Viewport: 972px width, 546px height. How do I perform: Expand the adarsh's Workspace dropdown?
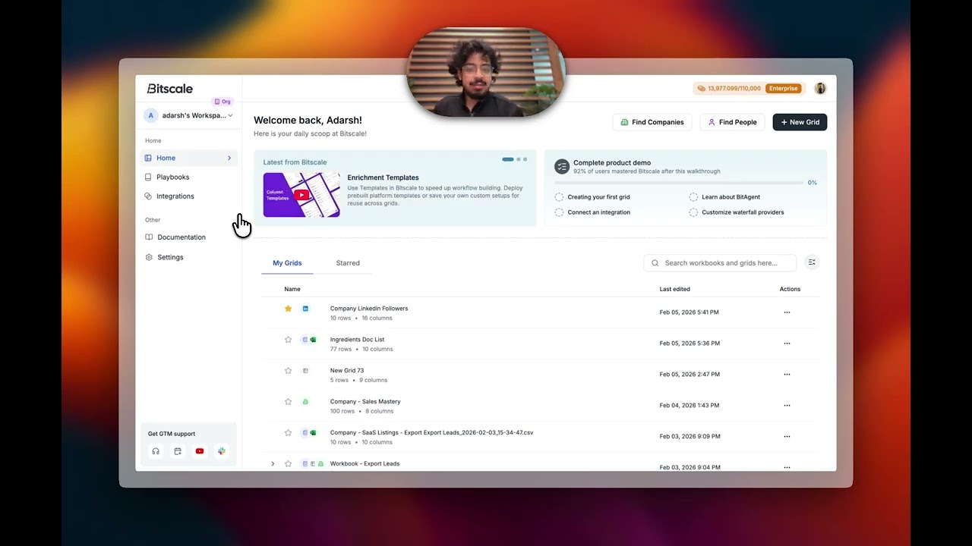tap(189, 115)
